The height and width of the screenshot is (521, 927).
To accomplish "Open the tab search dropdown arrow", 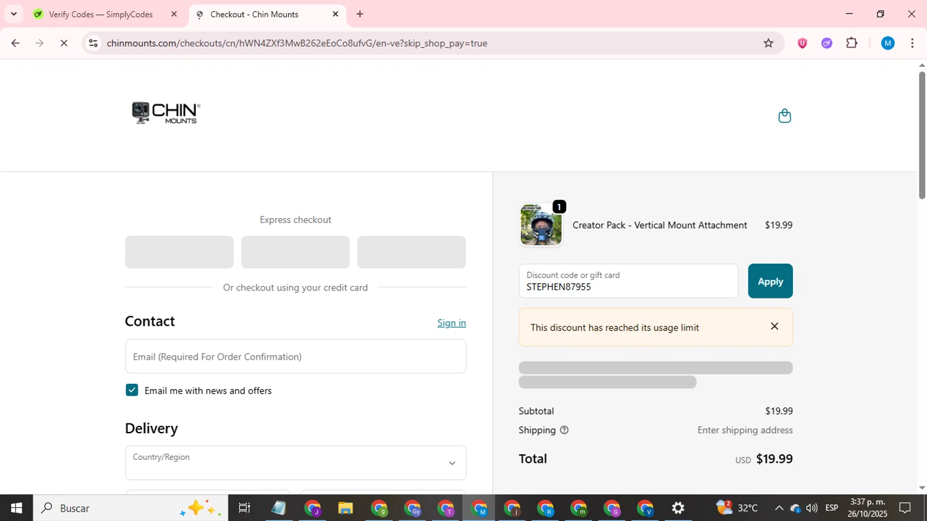I will click(14, 14).
